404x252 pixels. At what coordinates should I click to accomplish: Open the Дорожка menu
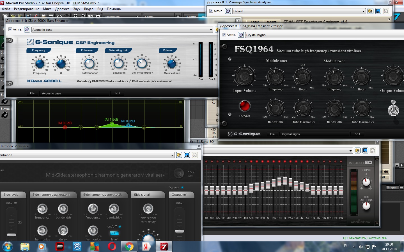(62, 9)
